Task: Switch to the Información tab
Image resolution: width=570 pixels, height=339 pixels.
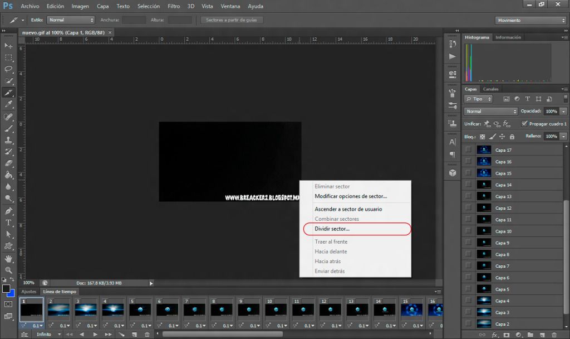Action: tap(508, 37)
